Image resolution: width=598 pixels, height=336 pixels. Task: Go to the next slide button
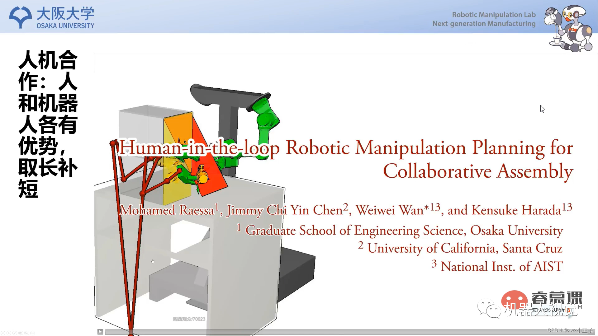point(9,333)
